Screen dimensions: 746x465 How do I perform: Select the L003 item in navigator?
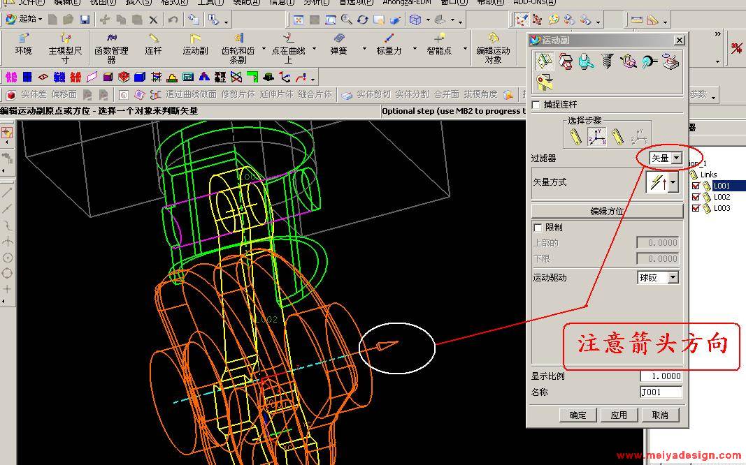pos(722,208)
